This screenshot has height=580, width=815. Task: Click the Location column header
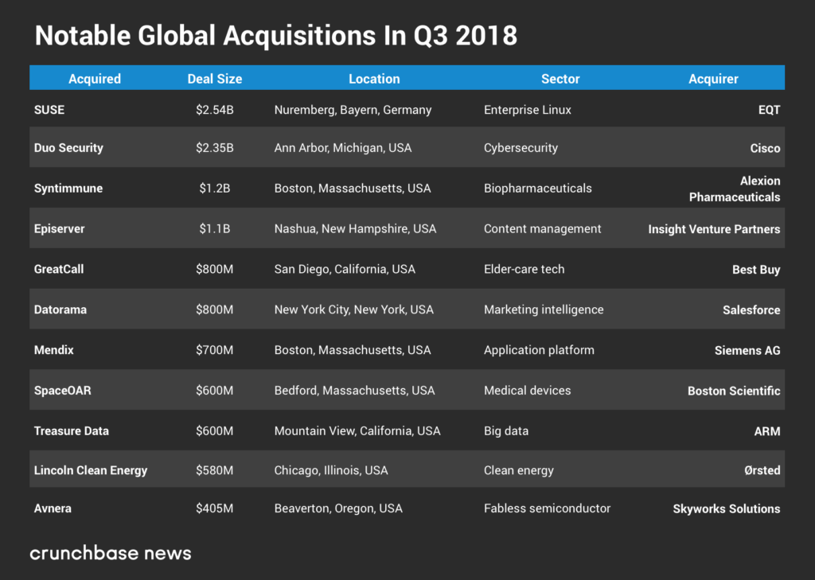click(374, 79)
